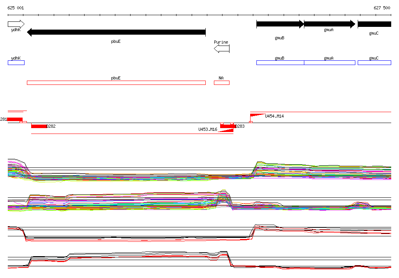Click the D282 red terminator block
The width and height of the screenshot is (399, 278).
pos(39,127)
